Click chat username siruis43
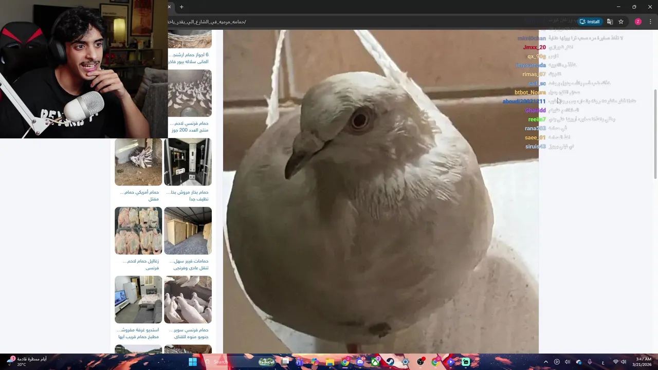The width and height of the screenshot is (658, 370). [535, 147]
